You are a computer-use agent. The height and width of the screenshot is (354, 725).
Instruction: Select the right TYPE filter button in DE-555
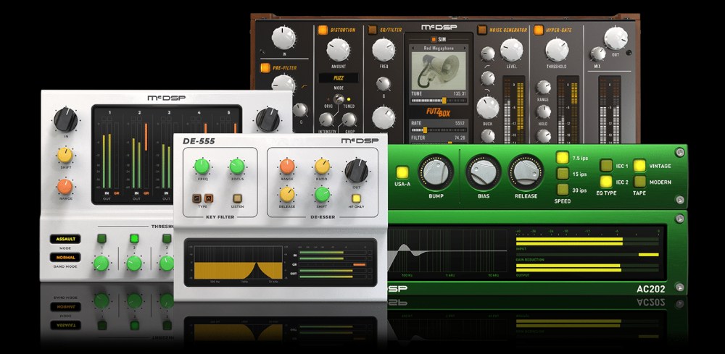pos(209,198)
